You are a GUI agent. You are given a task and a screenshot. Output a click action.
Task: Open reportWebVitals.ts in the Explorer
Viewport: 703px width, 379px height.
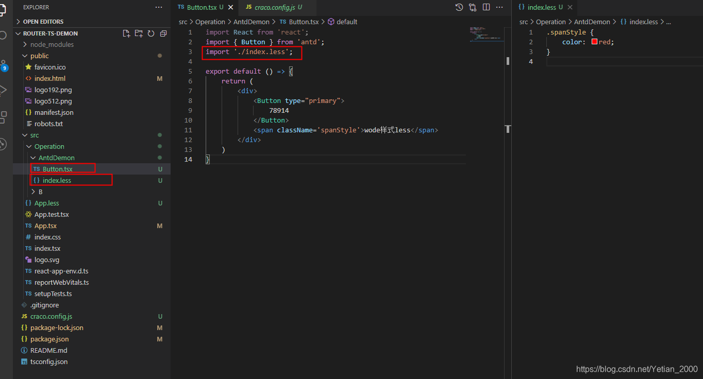[x=61, y=283]
